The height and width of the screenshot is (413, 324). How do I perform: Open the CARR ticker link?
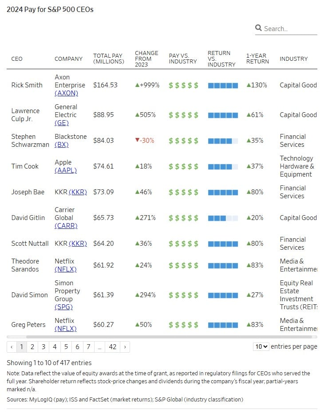coord(66,226)
